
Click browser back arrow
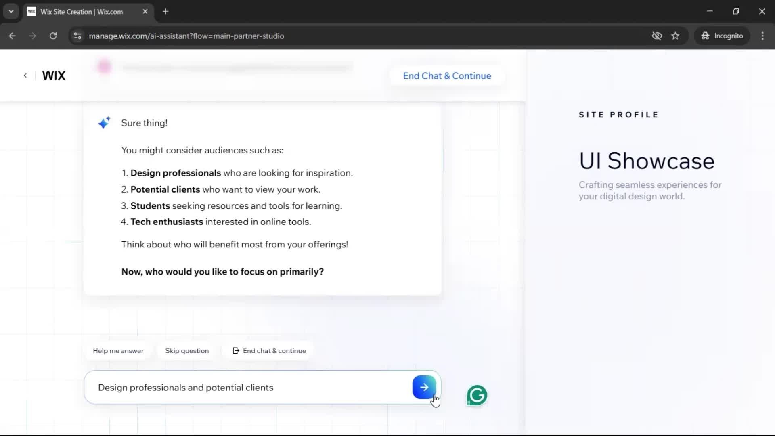[12, 36]
